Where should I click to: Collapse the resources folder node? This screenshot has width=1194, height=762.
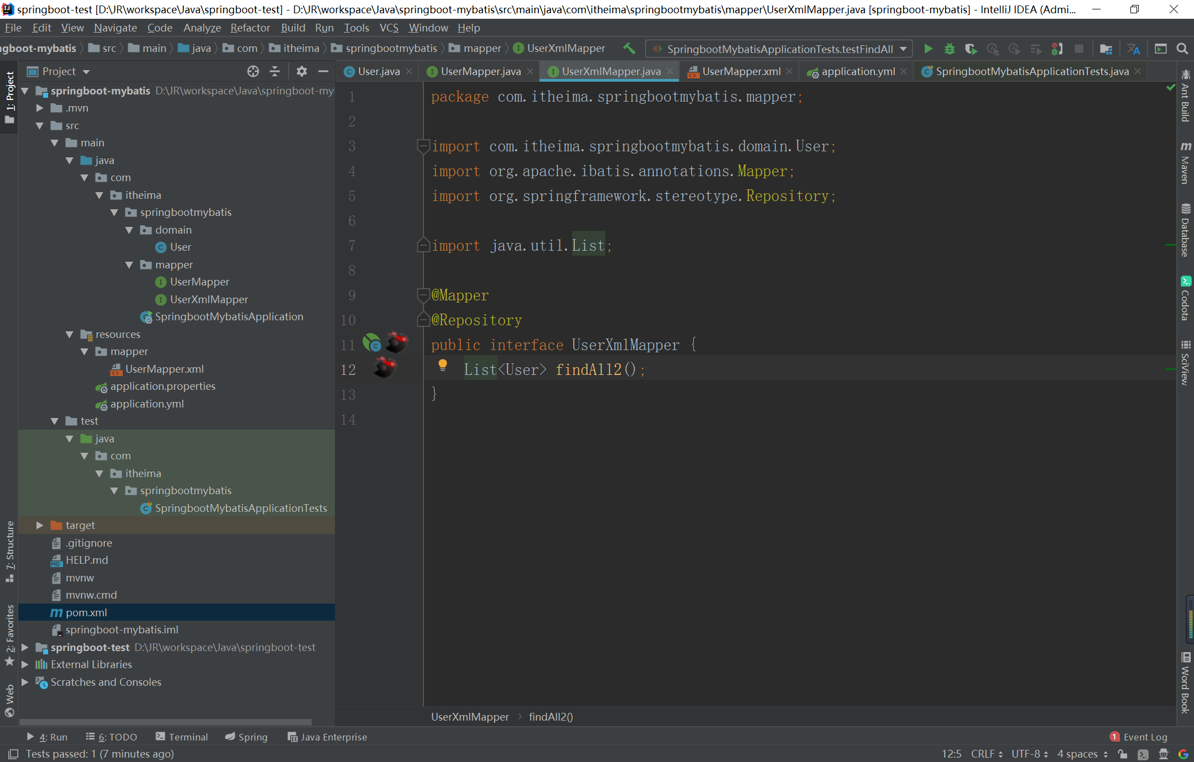[70, 335]
